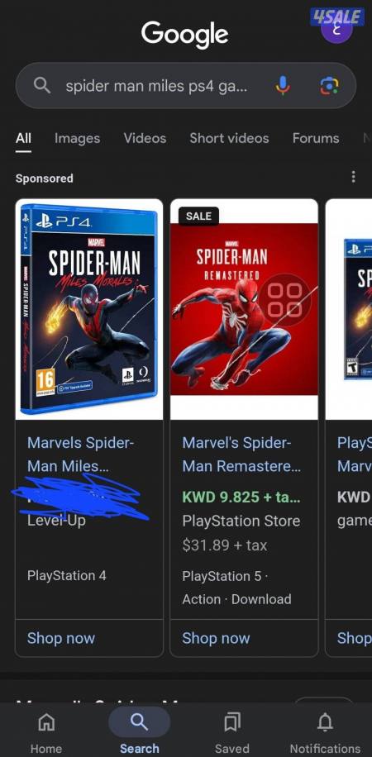Image resolution: width=372 pixels, height=757 pixels.
Task: Open the sponsored three-dot options menu
Action: (354, 177)
